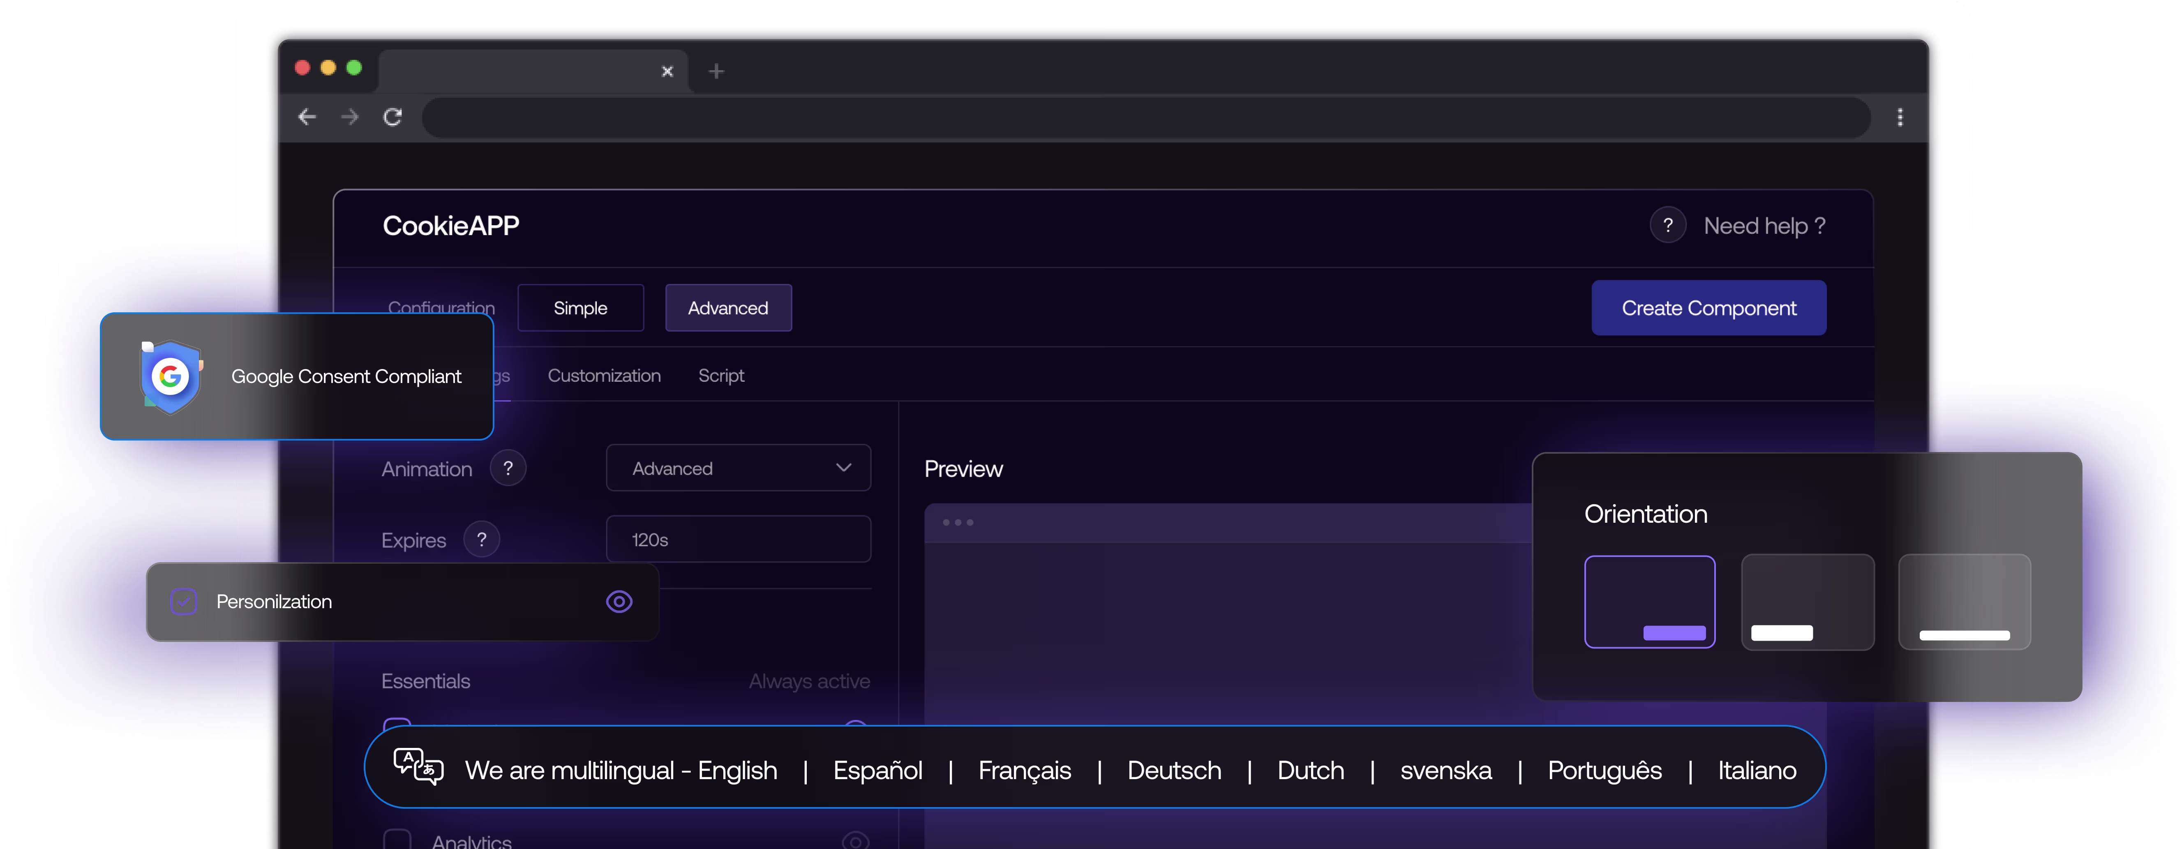Click the Animation help question mark

[x=508, y=468]
